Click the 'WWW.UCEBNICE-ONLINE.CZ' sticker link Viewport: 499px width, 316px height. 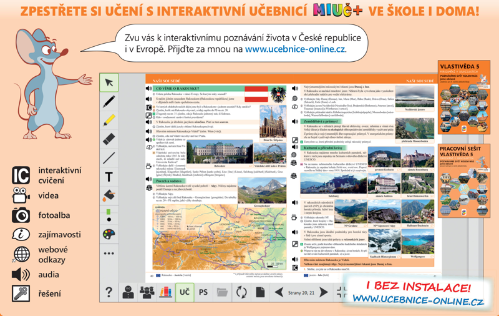[x=418, y=300]
